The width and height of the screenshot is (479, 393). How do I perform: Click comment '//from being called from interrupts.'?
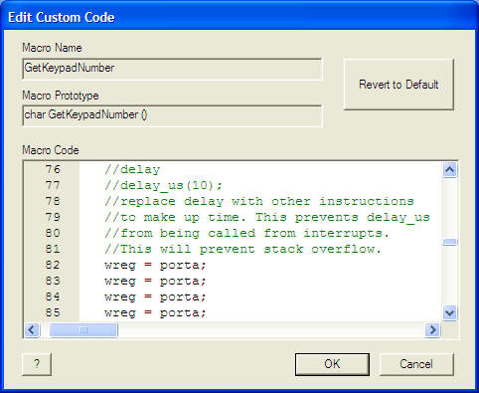pyautogui.click(x=246, y=233)
